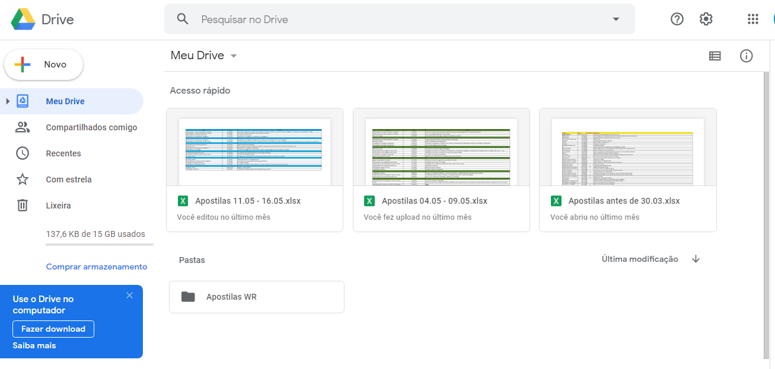Click the Novo button
775x369 pixels.
pyautogui.click(x=43, y=65)
